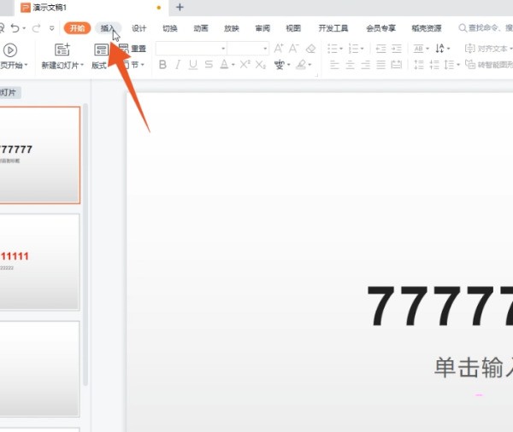Toggle underline formatting

[x=192, y=65]
